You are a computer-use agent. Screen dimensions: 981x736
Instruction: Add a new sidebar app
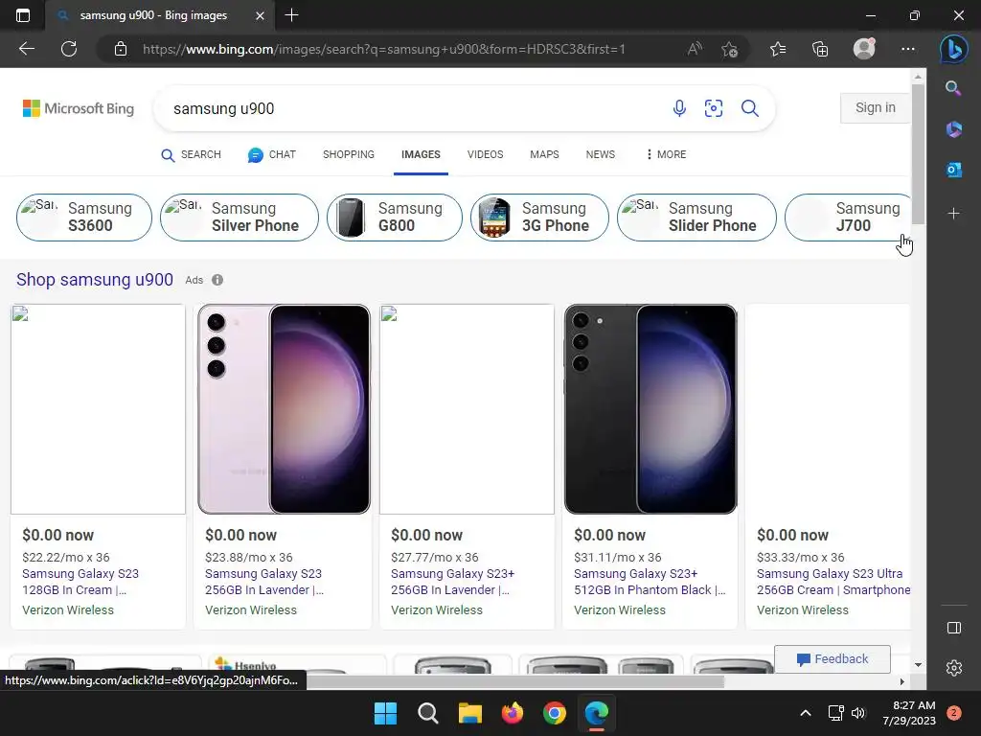point(953,214)
